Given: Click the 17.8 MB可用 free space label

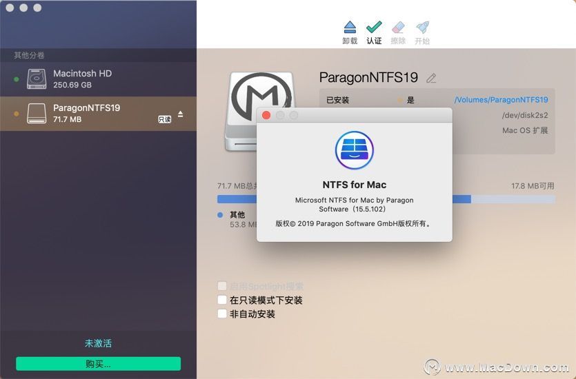Looking at the screenshot, I should tap(533, 186).
